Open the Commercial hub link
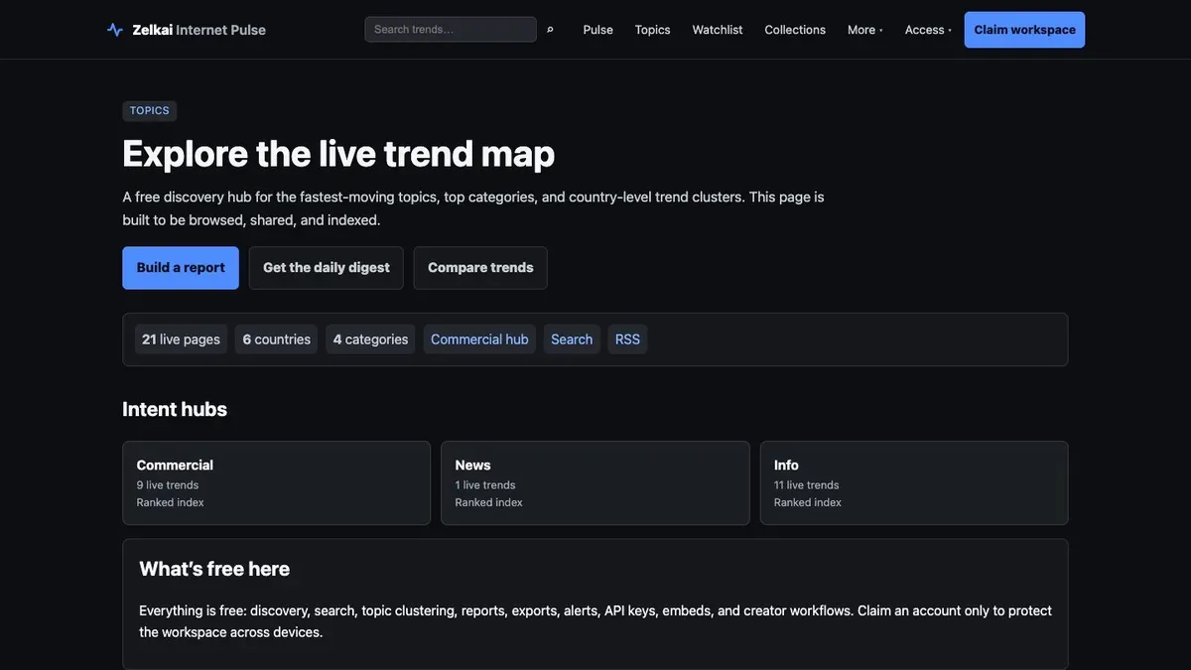This screenshot has height=670, width=1191. point(479,339)
